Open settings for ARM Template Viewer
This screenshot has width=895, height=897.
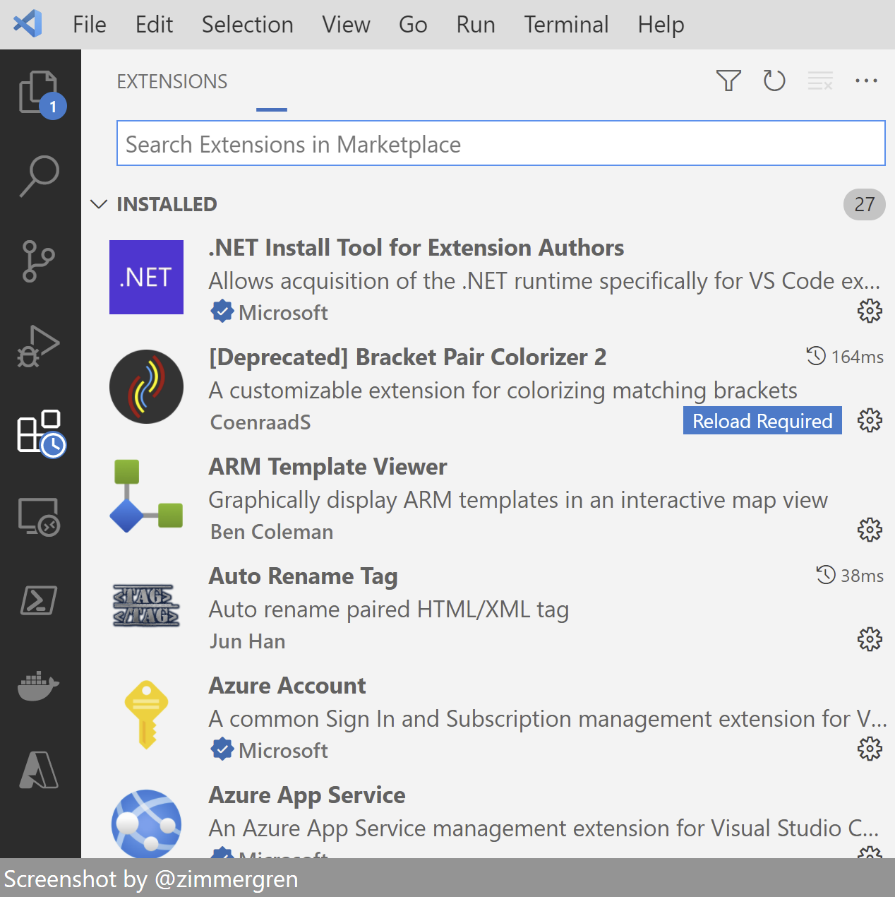(870, 530)
